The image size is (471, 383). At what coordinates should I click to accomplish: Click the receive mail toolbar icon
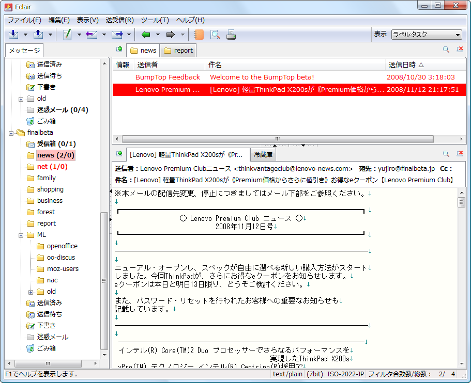13,35
